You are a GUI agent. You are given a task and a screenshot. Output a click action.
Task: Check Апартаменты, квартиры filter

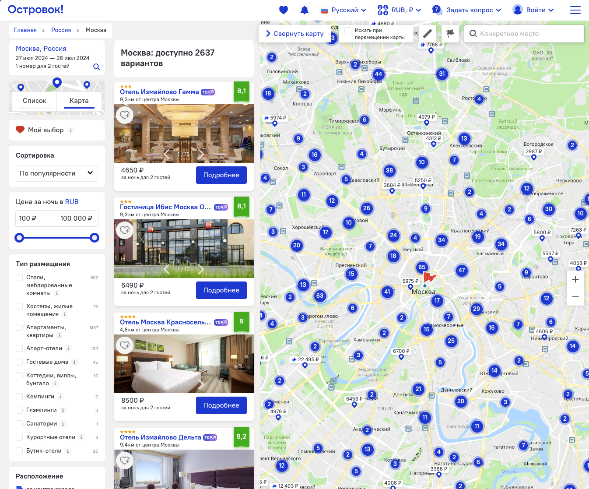click(x=19, y=327)
